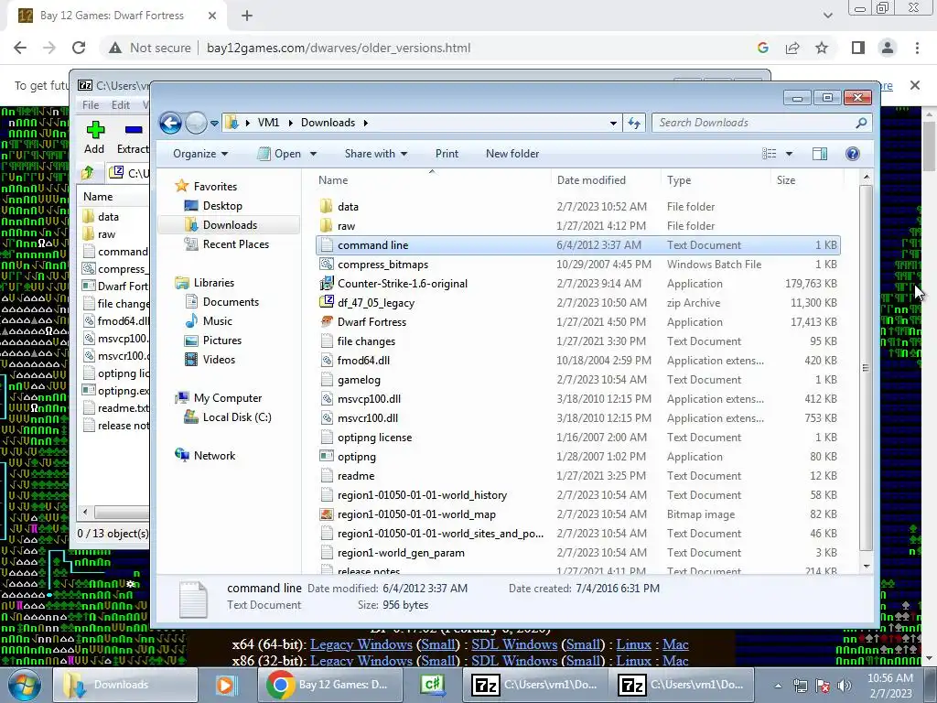
Task: Click 7-Zip up-one-level folder icon
Action: click(x=88, y=173)
